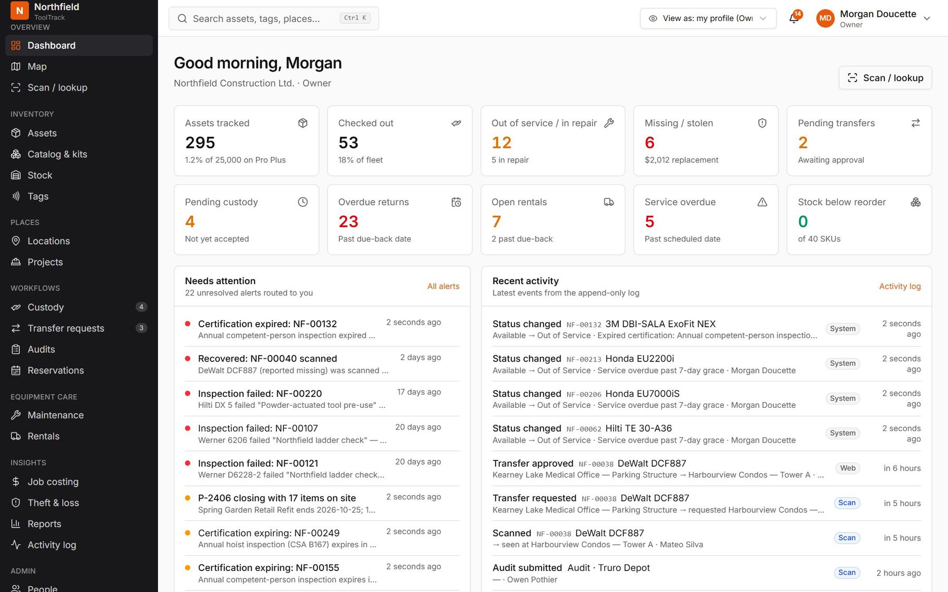Open Locations in the sidebar

[79, 241]
